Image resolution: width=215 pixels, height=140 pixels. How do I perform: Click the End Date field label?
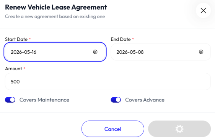pyautogui.click(x=121, y=39)
